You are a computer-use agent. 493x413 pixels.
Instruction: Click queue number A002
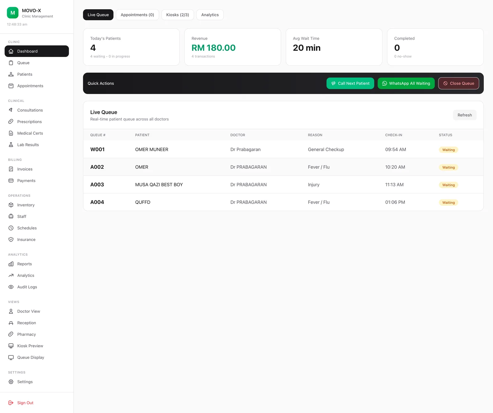click(x=97, y=167)
